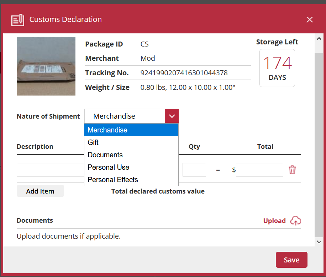The image size is (326, 277).
Task: Click the package photo thumbnail
Action: tap(46, 66)
